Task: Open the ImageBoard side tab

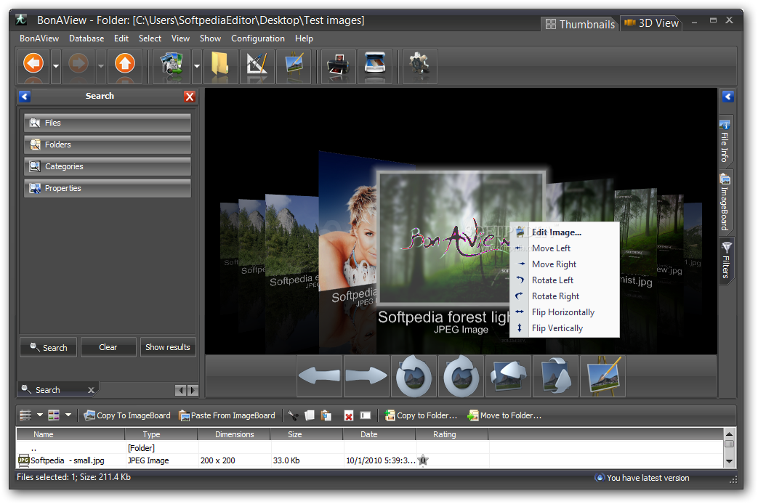Action: pos(725,202)
